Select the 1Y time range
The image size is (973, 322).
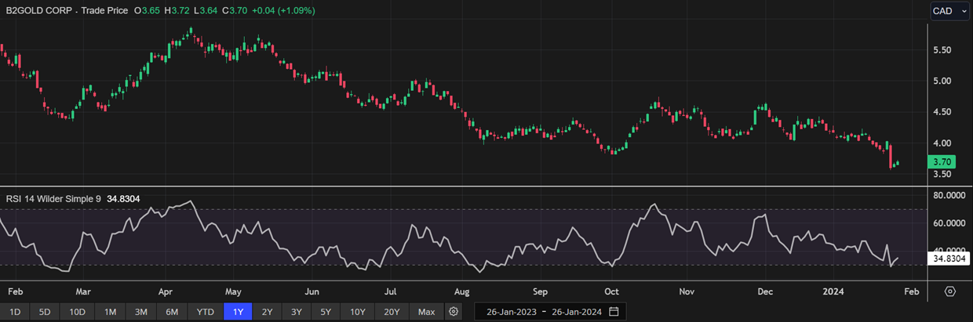[x=239, y=312]
